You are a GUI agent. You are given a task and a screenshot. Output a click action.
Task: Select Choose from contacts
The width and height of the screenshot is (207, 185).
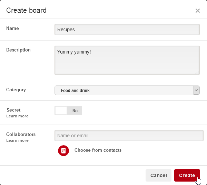tap(98, 150)
